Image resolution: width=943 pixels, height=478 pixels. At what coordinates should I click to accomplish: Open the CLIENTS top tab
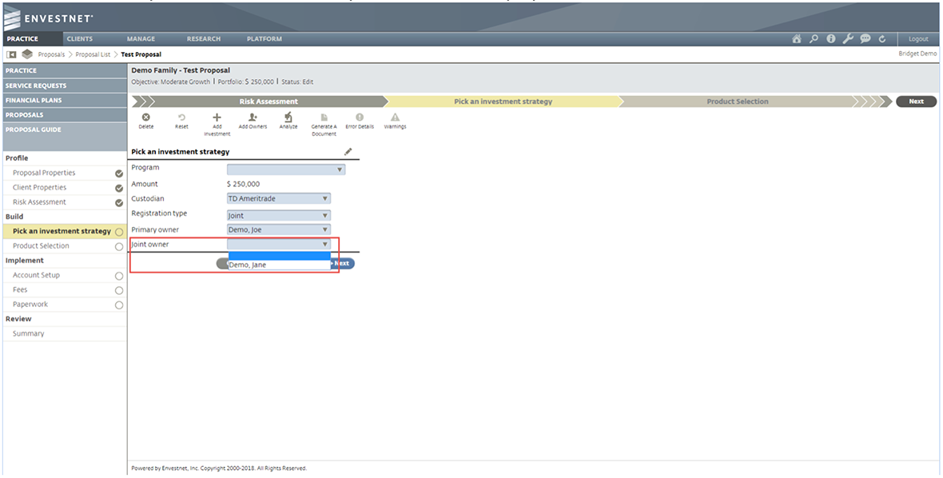tap(80, 38)
